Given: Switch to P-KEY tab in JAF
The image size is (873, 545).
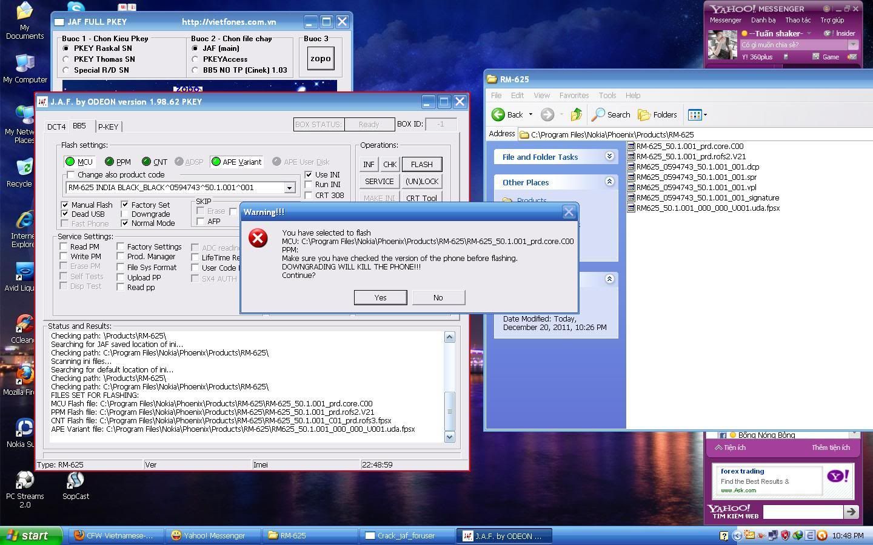Looking at the screenshot, I should tap(108, 127).
